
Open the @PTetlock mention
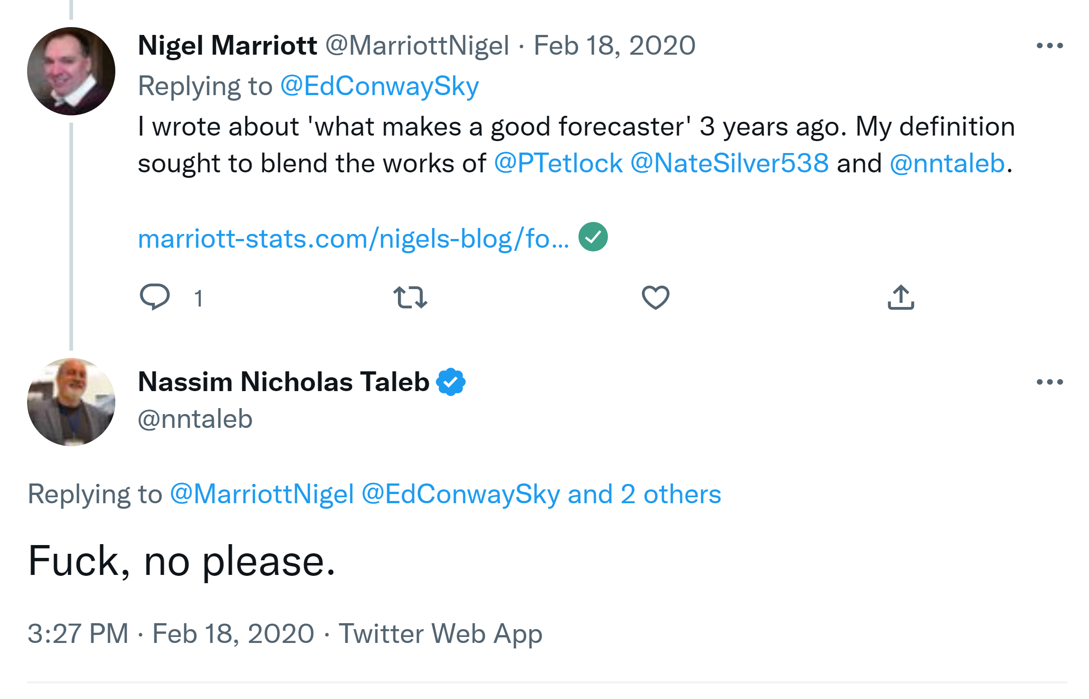558,163
